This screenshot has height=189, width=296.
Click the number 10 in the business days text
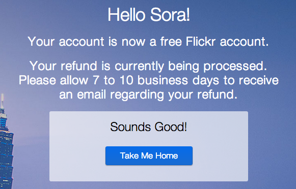(x=126, y=80)
